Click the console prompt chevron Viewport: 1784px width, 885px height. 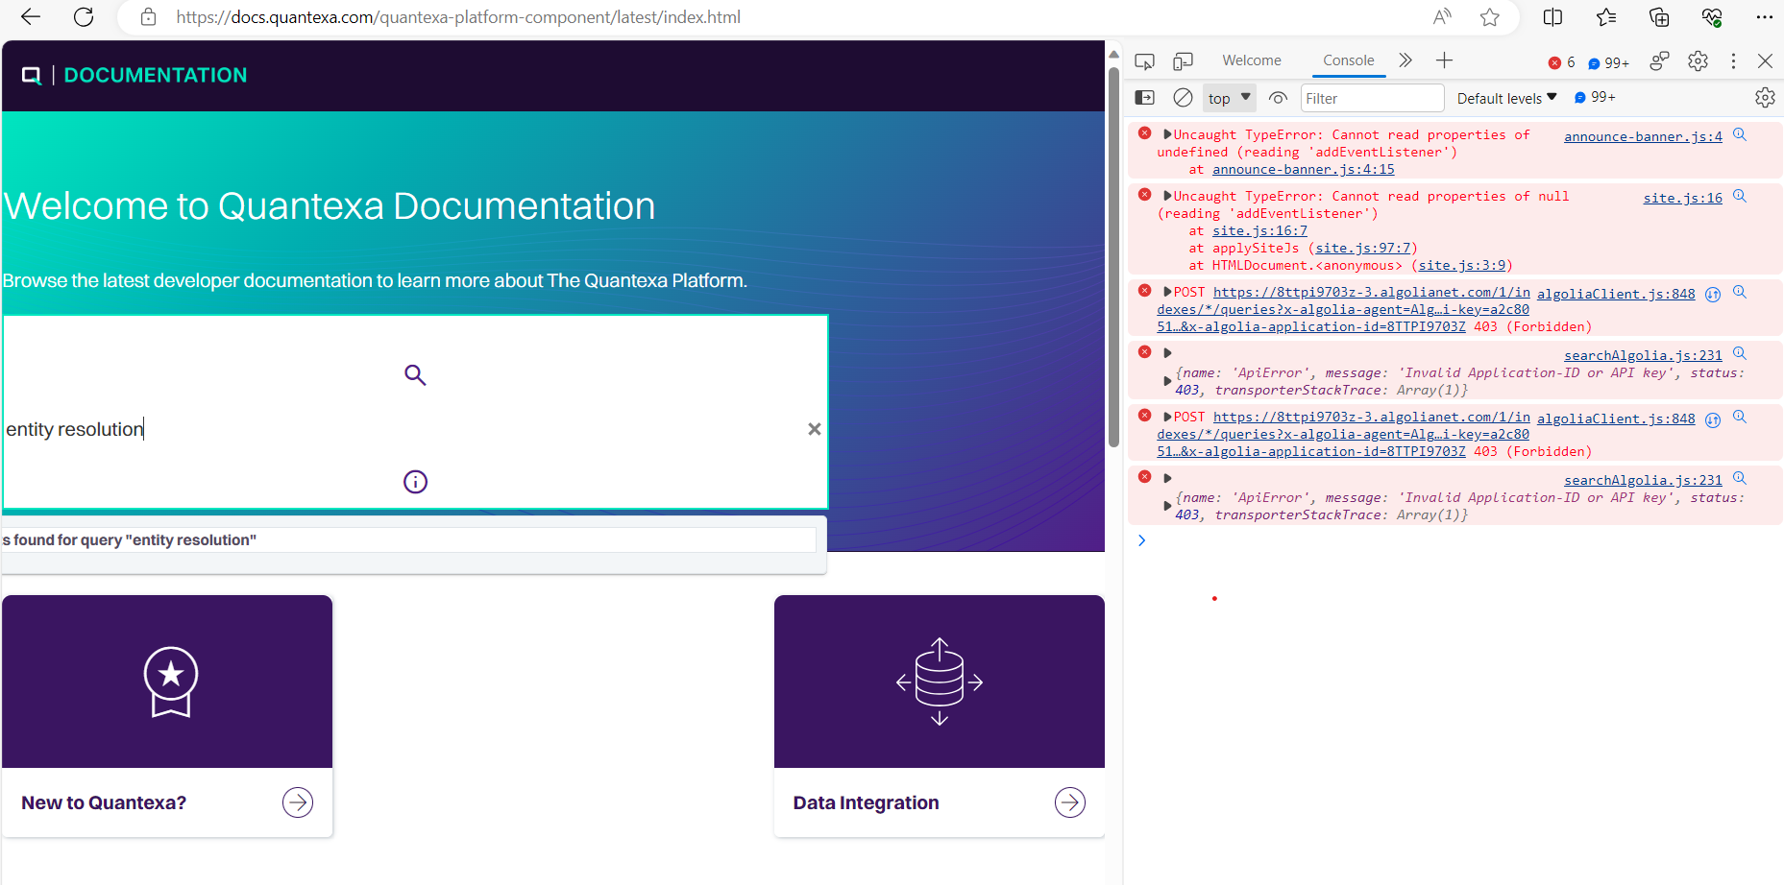tap(1141, 540)
